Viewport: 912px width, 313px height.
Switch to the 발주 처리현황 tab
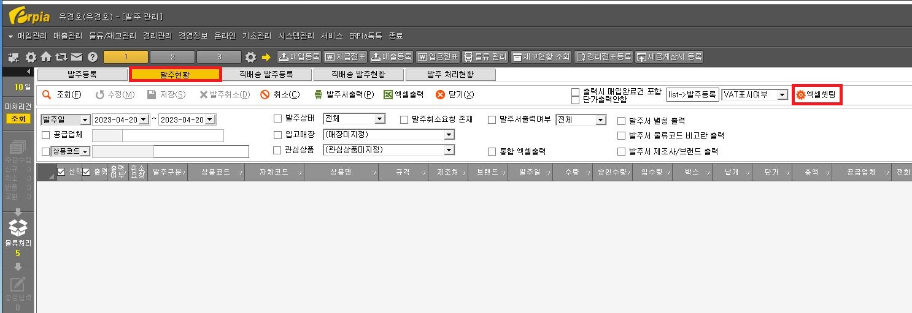click(450, 75)
